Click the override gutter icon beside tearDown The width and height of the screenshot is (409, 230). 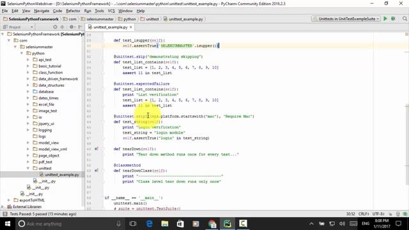(x=96, y=149)
